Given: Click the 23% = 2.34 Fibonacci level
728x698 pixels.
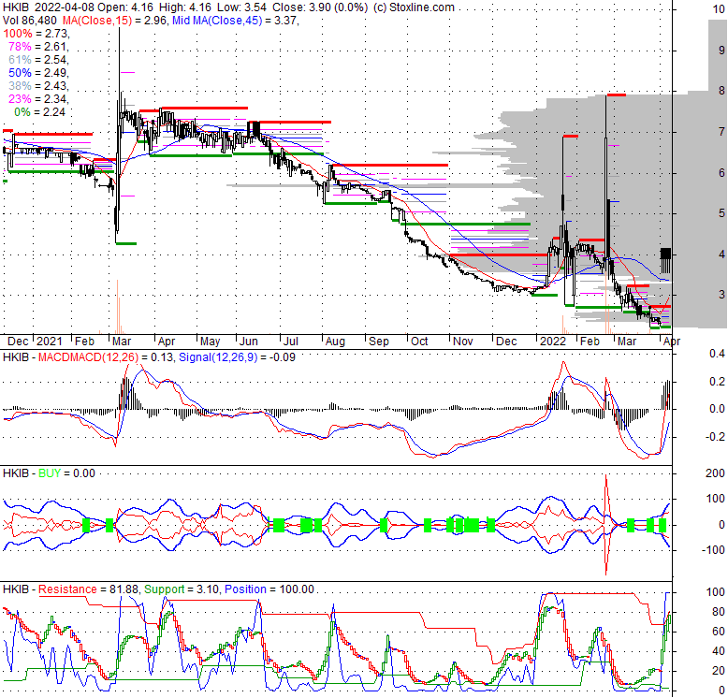Looking at the screenshot, I should 38,98.
